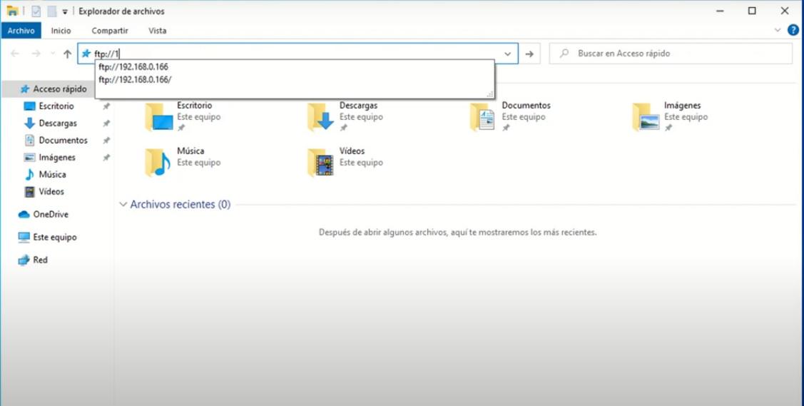Open the Compartir ribbon tab
This screenshot has width=804, height=406.
(x=110, y=31)
